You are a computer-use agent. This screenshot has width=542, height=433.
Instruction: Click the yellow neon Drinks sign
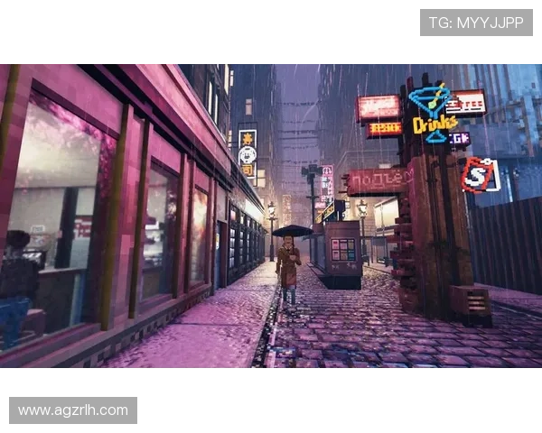point(435,124)
